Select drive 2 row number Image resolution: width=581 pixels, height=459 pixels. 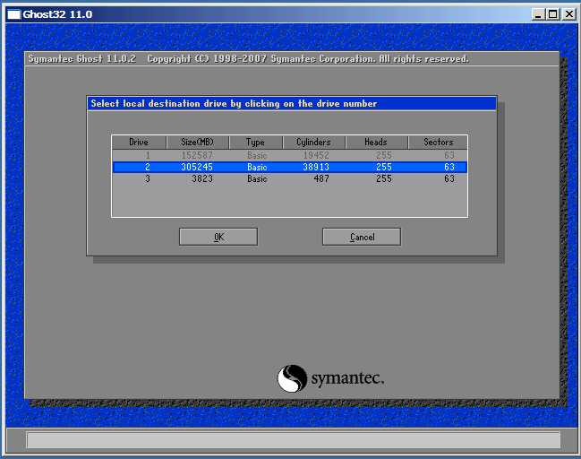coord(148,167)
